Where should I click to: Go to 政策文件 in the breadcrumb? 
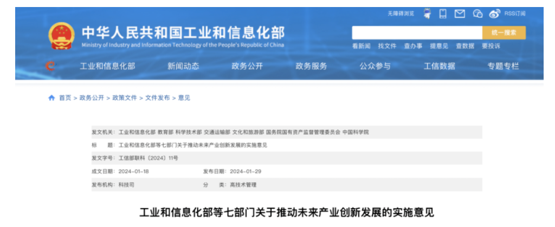125,98
